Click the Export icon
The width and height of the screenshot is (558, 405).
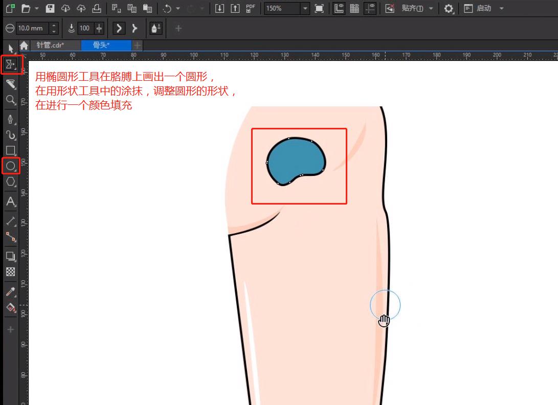[235, 8]
